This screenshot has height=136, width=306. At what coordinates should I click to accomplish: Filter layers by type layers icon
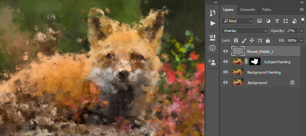coord(277,21)
